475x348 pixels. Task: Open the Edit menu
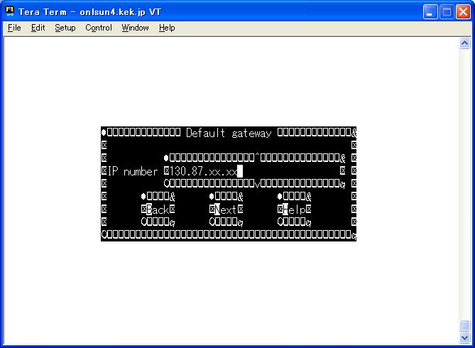pos(38,28)
